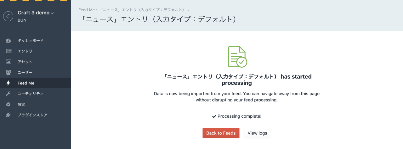Click the Feed Me lightning bolt icon
Image resolution: width=403 pixels, height=149 pixels.
coord(9,83)
